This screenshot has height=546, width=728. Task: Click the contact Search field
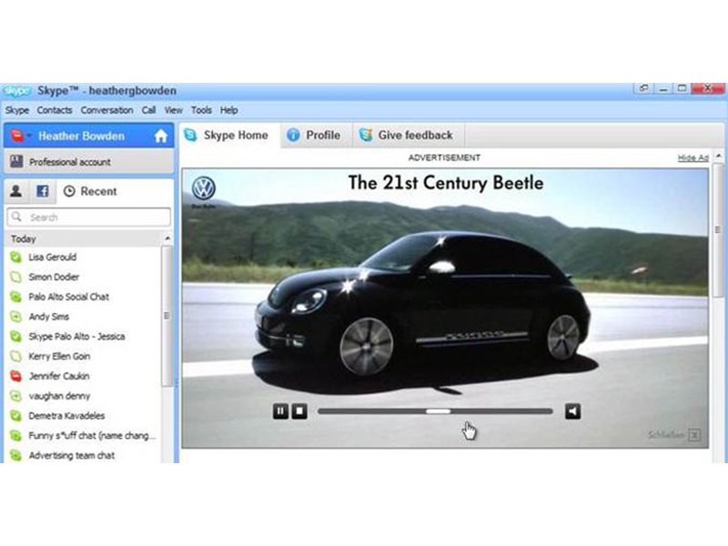tap(88, 217)
